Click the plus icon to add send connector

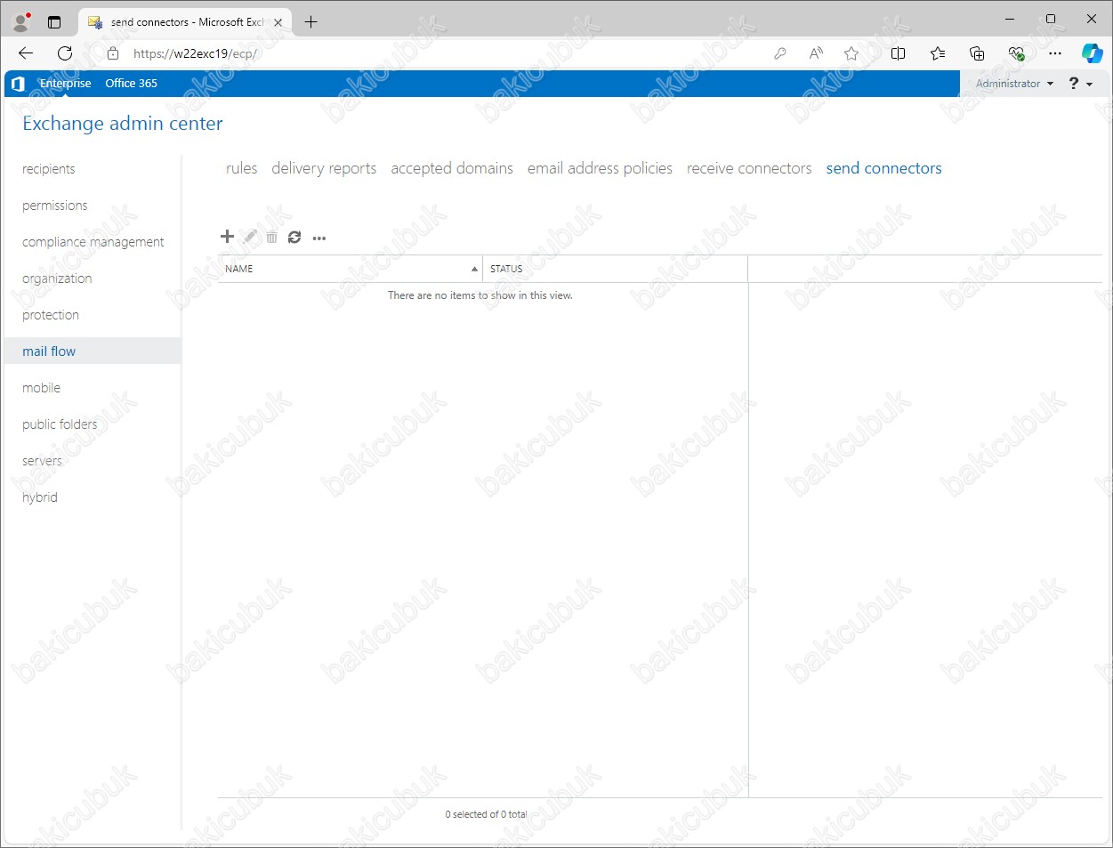(x=227, y=237)
